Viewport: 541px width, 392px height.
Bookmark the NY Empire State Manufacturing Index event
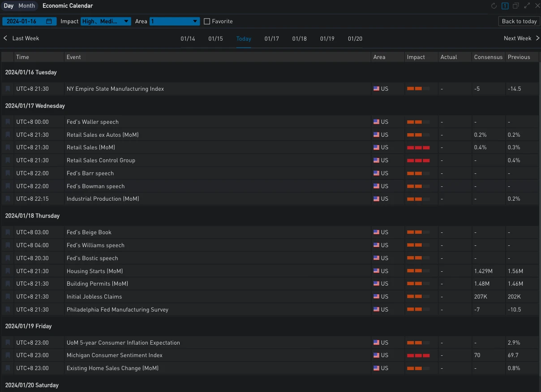[8, 89]
